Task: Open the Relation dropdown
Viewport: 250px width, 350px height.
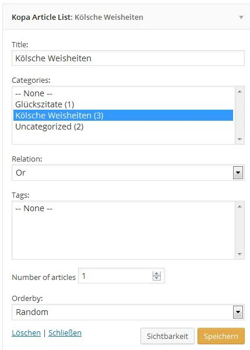Action: pos(128,173)
